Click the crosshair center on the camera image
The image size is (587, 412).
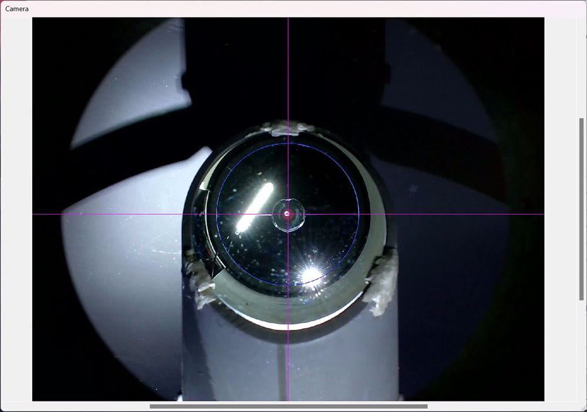[x=288, y=214]
